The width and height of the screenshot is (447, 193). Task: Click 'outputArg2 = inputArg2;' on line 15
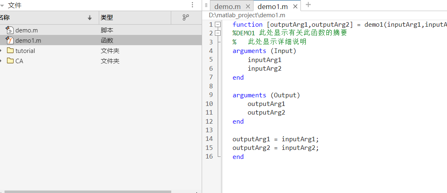[276, 148]
